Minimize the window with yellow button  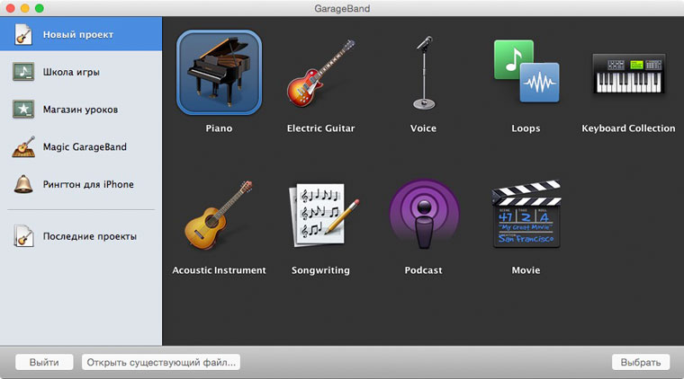[x=25, y=8]
